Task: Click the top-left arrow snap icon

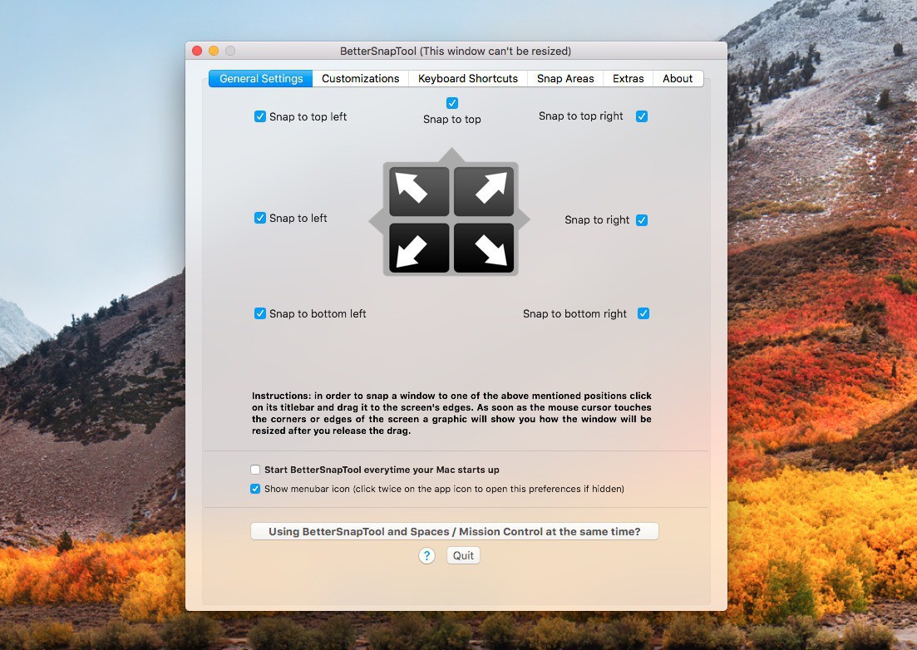Action: tap(419, 191)
